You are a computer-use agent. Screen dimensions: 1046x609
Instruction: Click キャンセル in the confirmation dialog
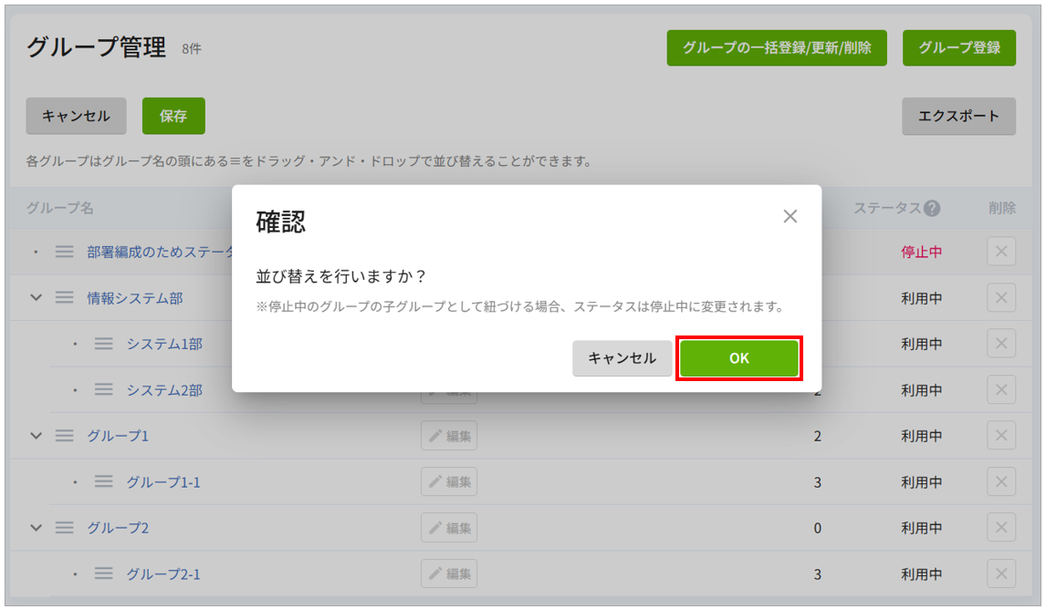pos(622,357)
